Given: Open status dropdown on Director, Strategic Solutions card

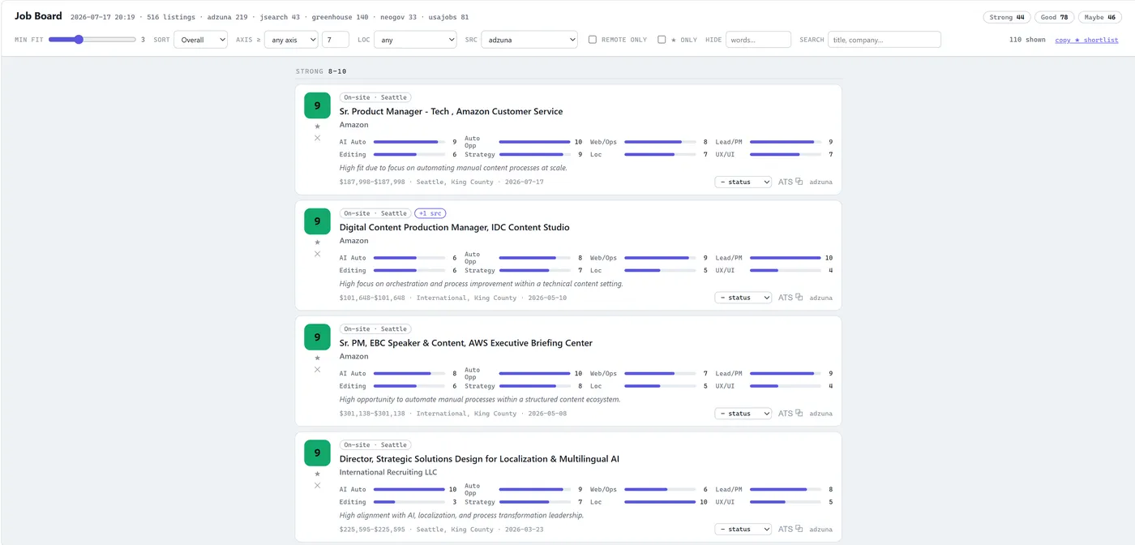Looking at the screenshot, I should tap(743, 530).
